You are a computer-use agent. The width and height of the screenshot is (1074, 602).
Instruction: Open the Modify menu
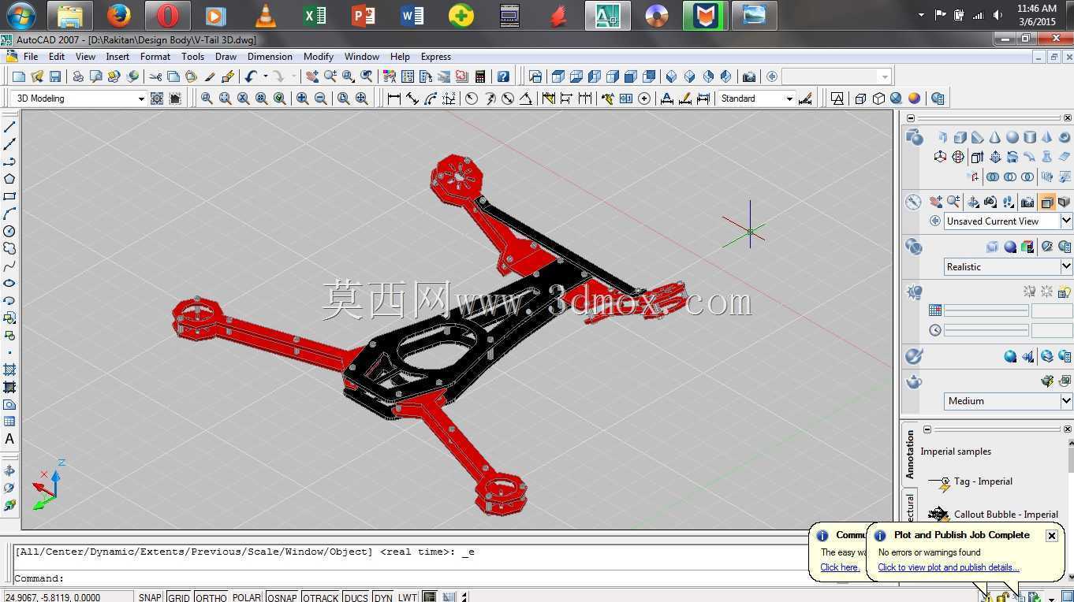pyautogui.click(x=319, y=57)
